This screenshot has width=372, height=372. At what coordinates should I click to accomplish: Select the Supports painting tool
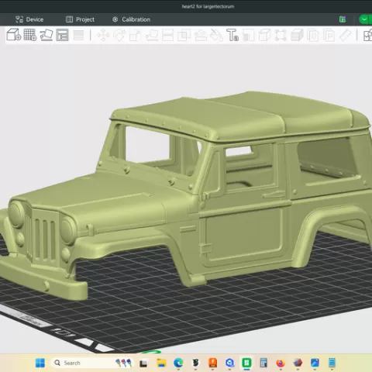[x=200, y=35]
